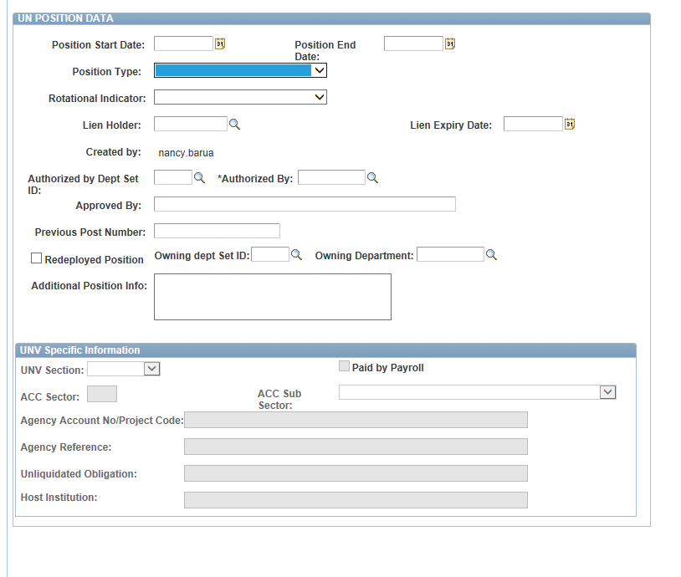
Task: Click the Lien Expiry Date field
Action: (533, 124)
